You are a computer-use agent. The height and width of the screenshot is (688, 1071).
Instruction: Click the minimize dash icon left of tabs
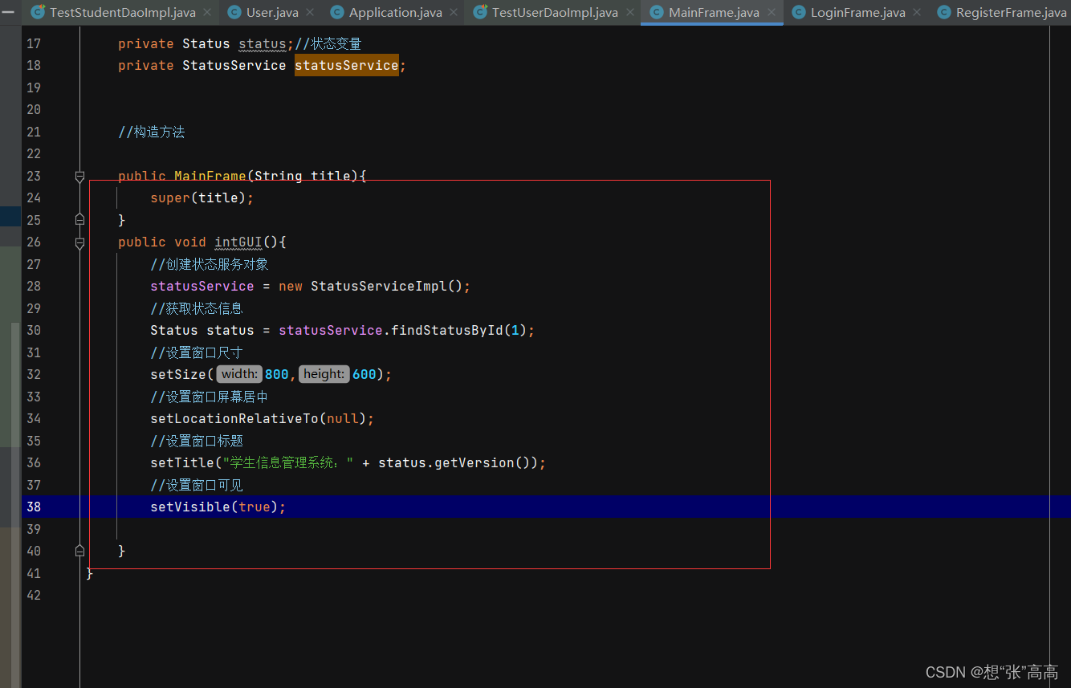[x=8, y=12]
